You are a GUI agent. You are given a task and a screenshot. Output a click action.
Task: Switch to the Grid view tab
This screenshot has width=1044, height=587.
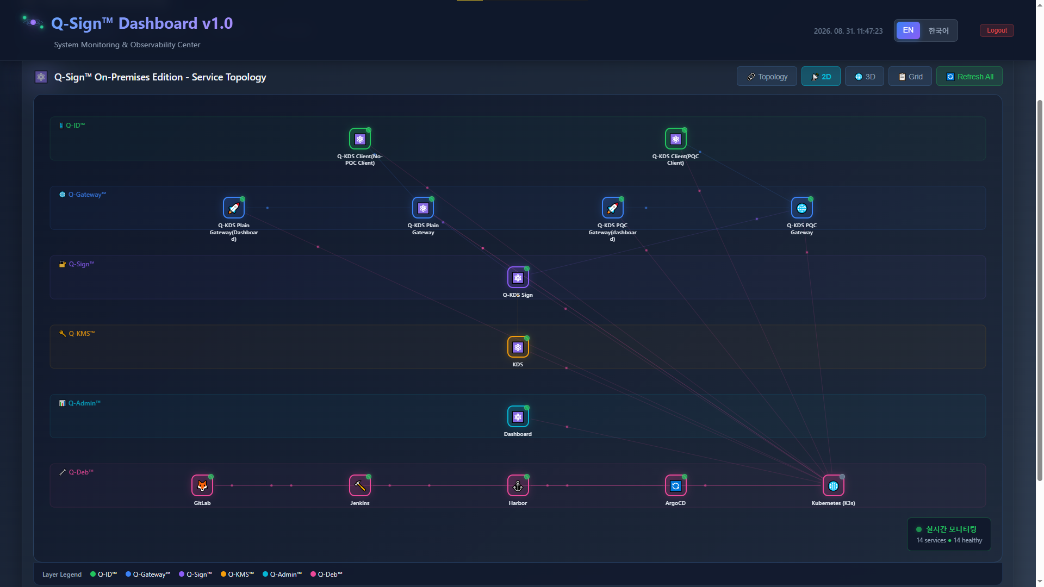tap(910, 77)
